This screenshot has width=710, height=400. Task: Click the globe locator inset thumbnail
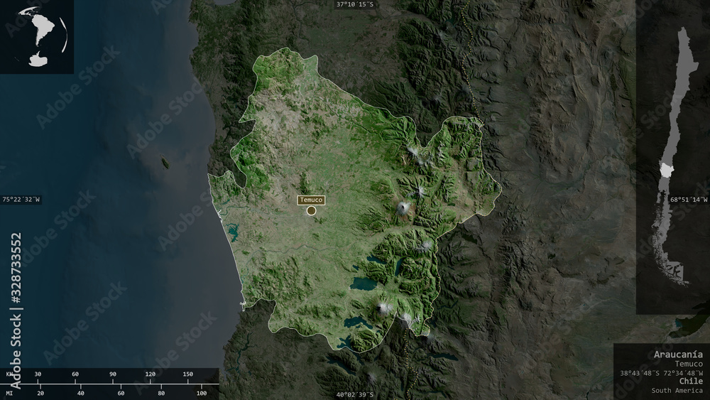tap(37, 37)
